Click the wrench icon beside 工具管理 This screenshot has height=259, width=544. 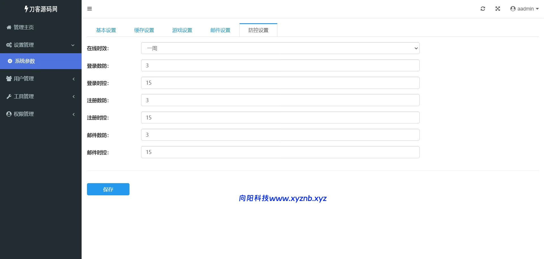[x=8, y=96]
